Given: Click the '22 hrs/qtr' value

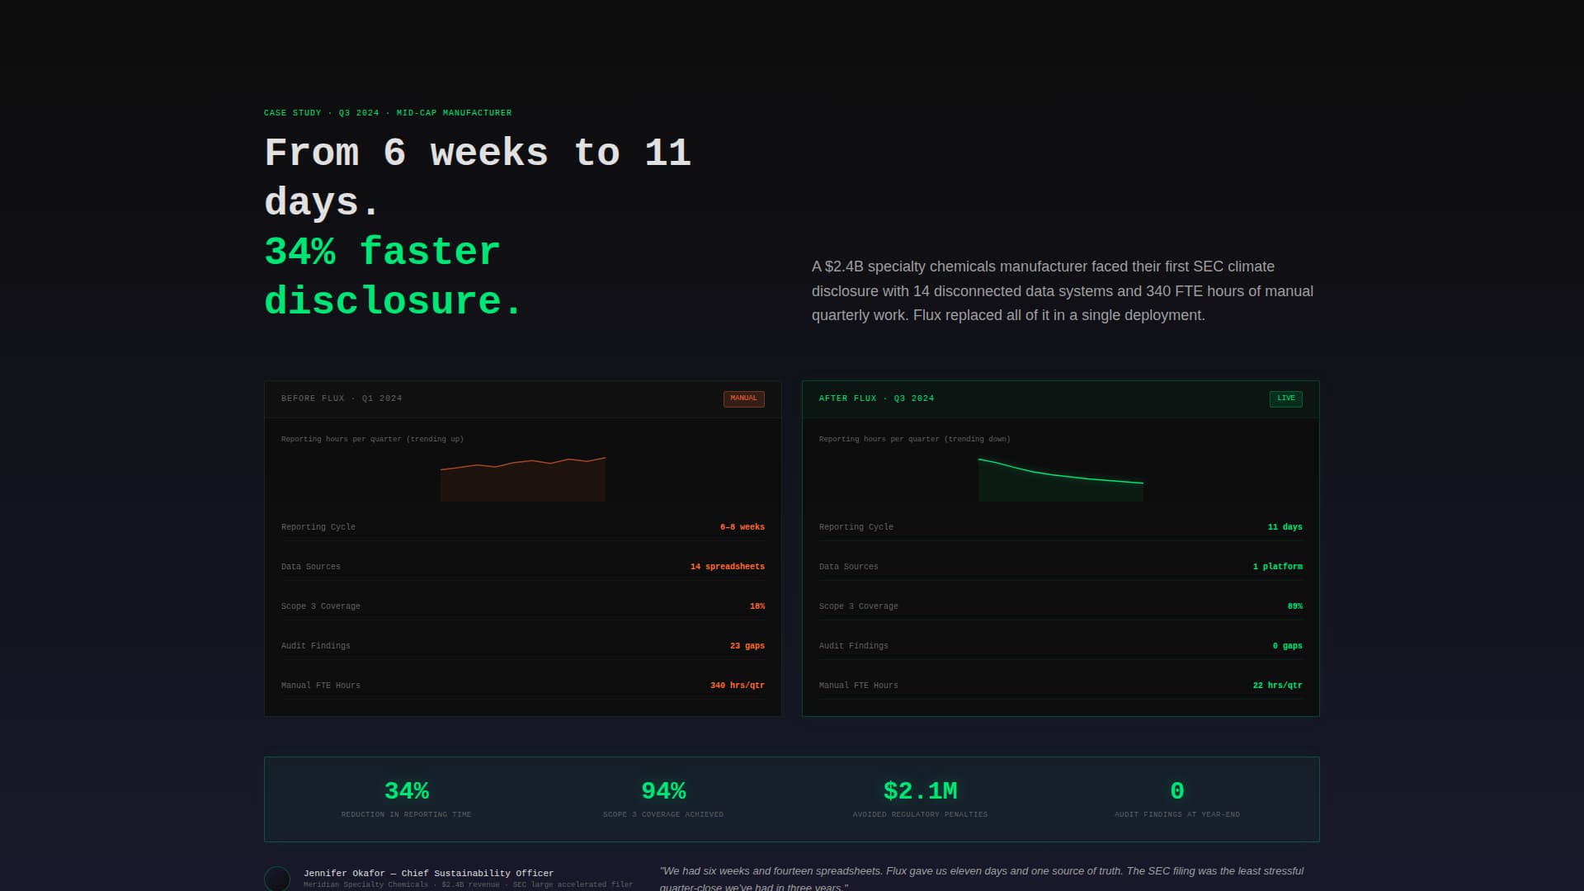Looking at the screenshot, I should pos(1278,686).
